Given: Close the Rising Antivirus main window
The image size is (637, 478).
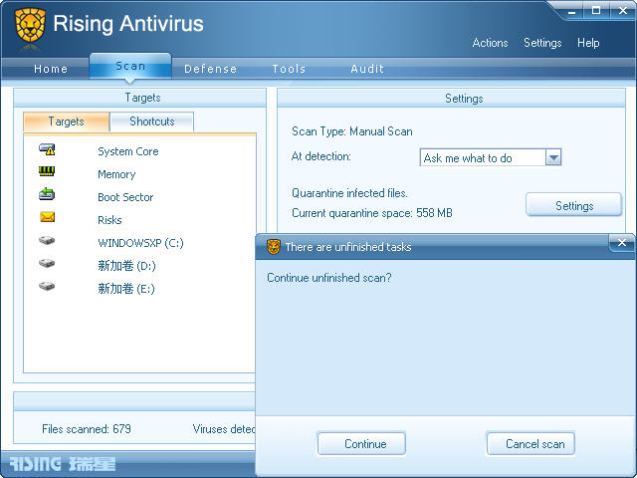Looking at the screenshot, I should pyautogui.click(x=623, y=11).
